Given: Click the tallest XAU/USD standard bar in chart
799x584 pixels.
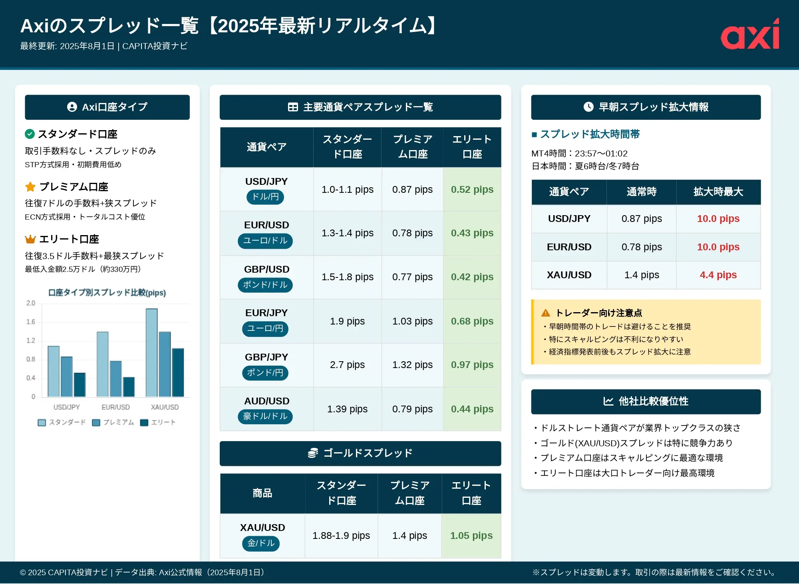Looking at the screenshot, I should pos(151,353).
